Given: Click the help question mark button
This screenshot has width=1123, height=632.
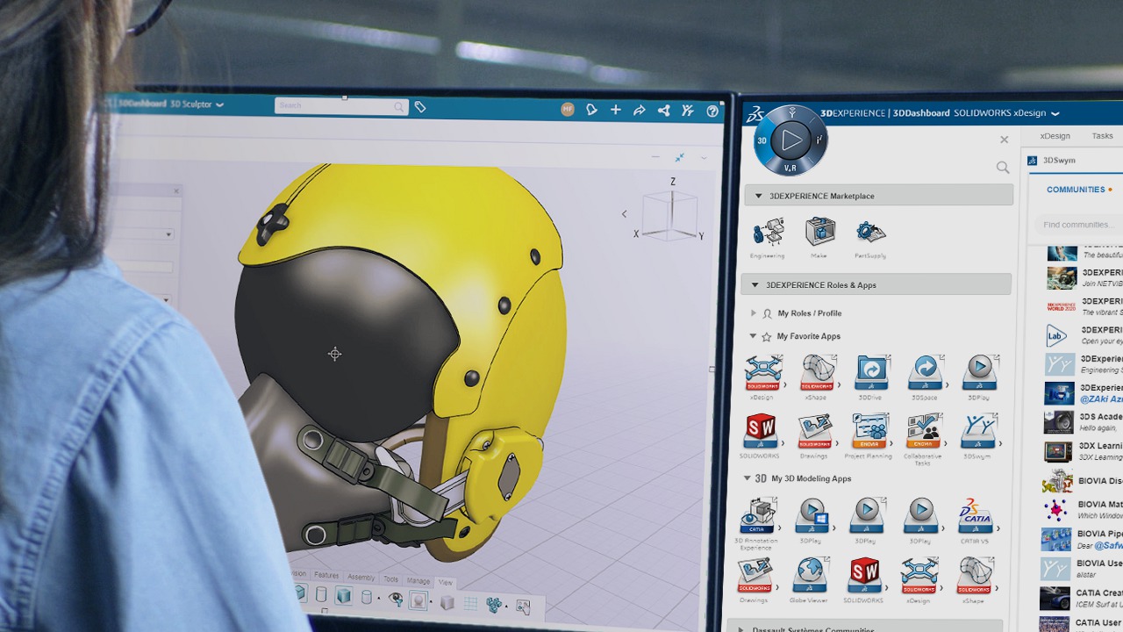Looking at the screenshot, I should tap(712, 111).
